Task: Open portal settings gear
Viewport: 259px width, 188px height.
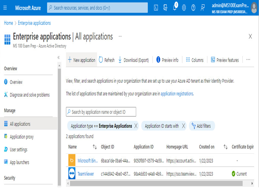Action: coord(184,8)
